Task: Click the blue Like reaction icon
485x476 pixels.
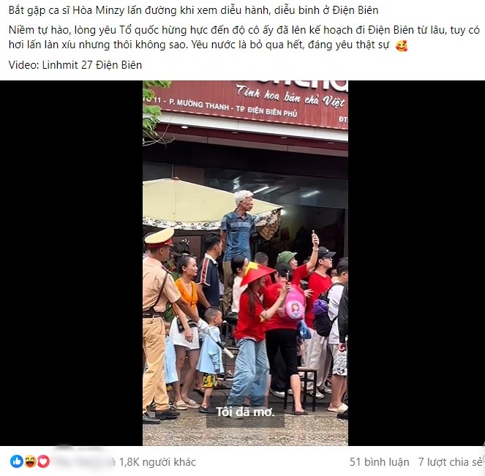Action: click(x=16, y=461)
